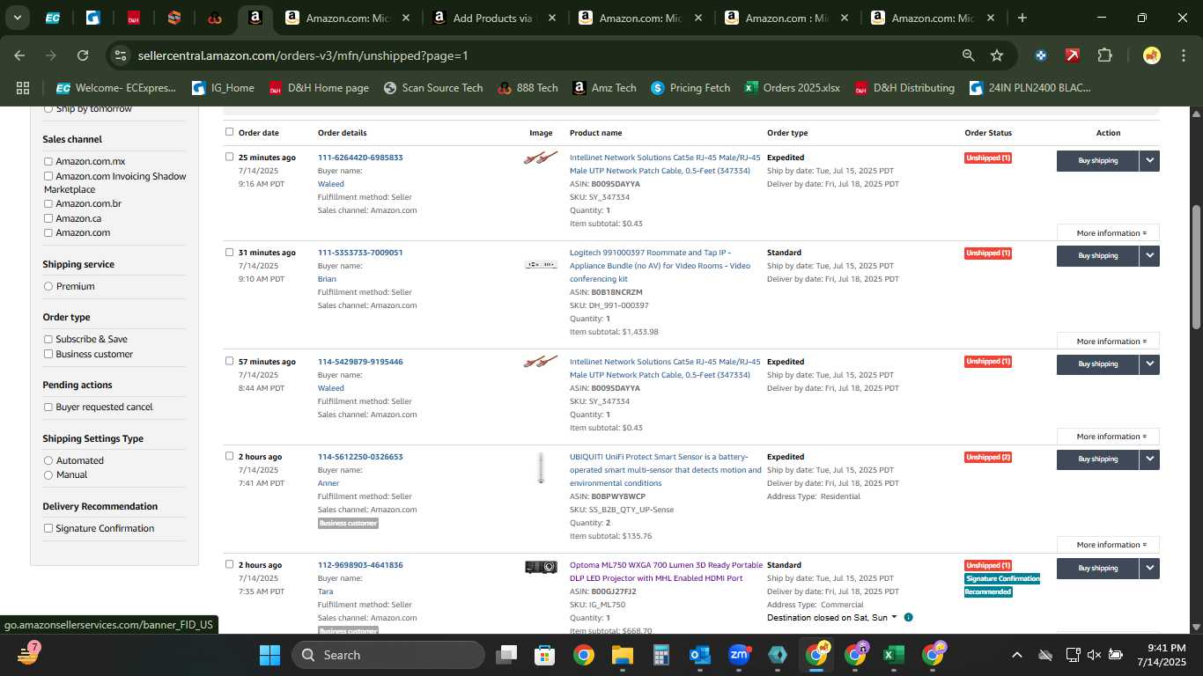1203x676 pixels.
Task: Bookmark this page with the star icon
Action: coord(997,55)
